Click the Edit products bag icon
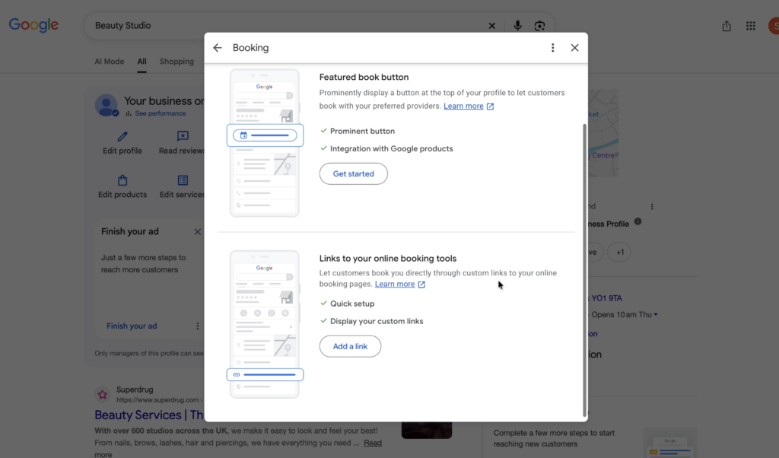The height and width of the screenshot is (458, 779). pyautogui.click(x=122, y=180)
